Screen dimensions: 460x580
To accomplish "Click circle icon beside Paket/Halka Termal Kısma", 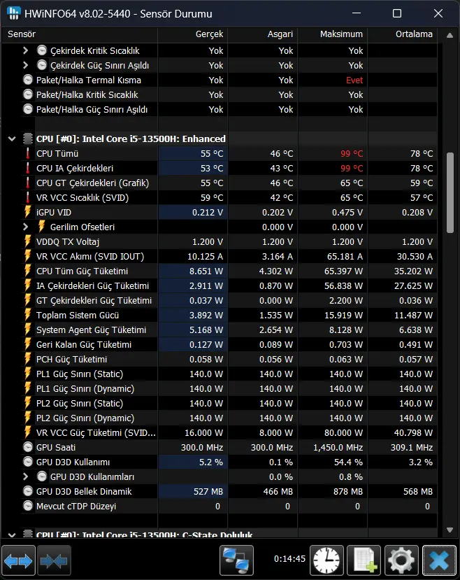I will (x=28, y=80).
